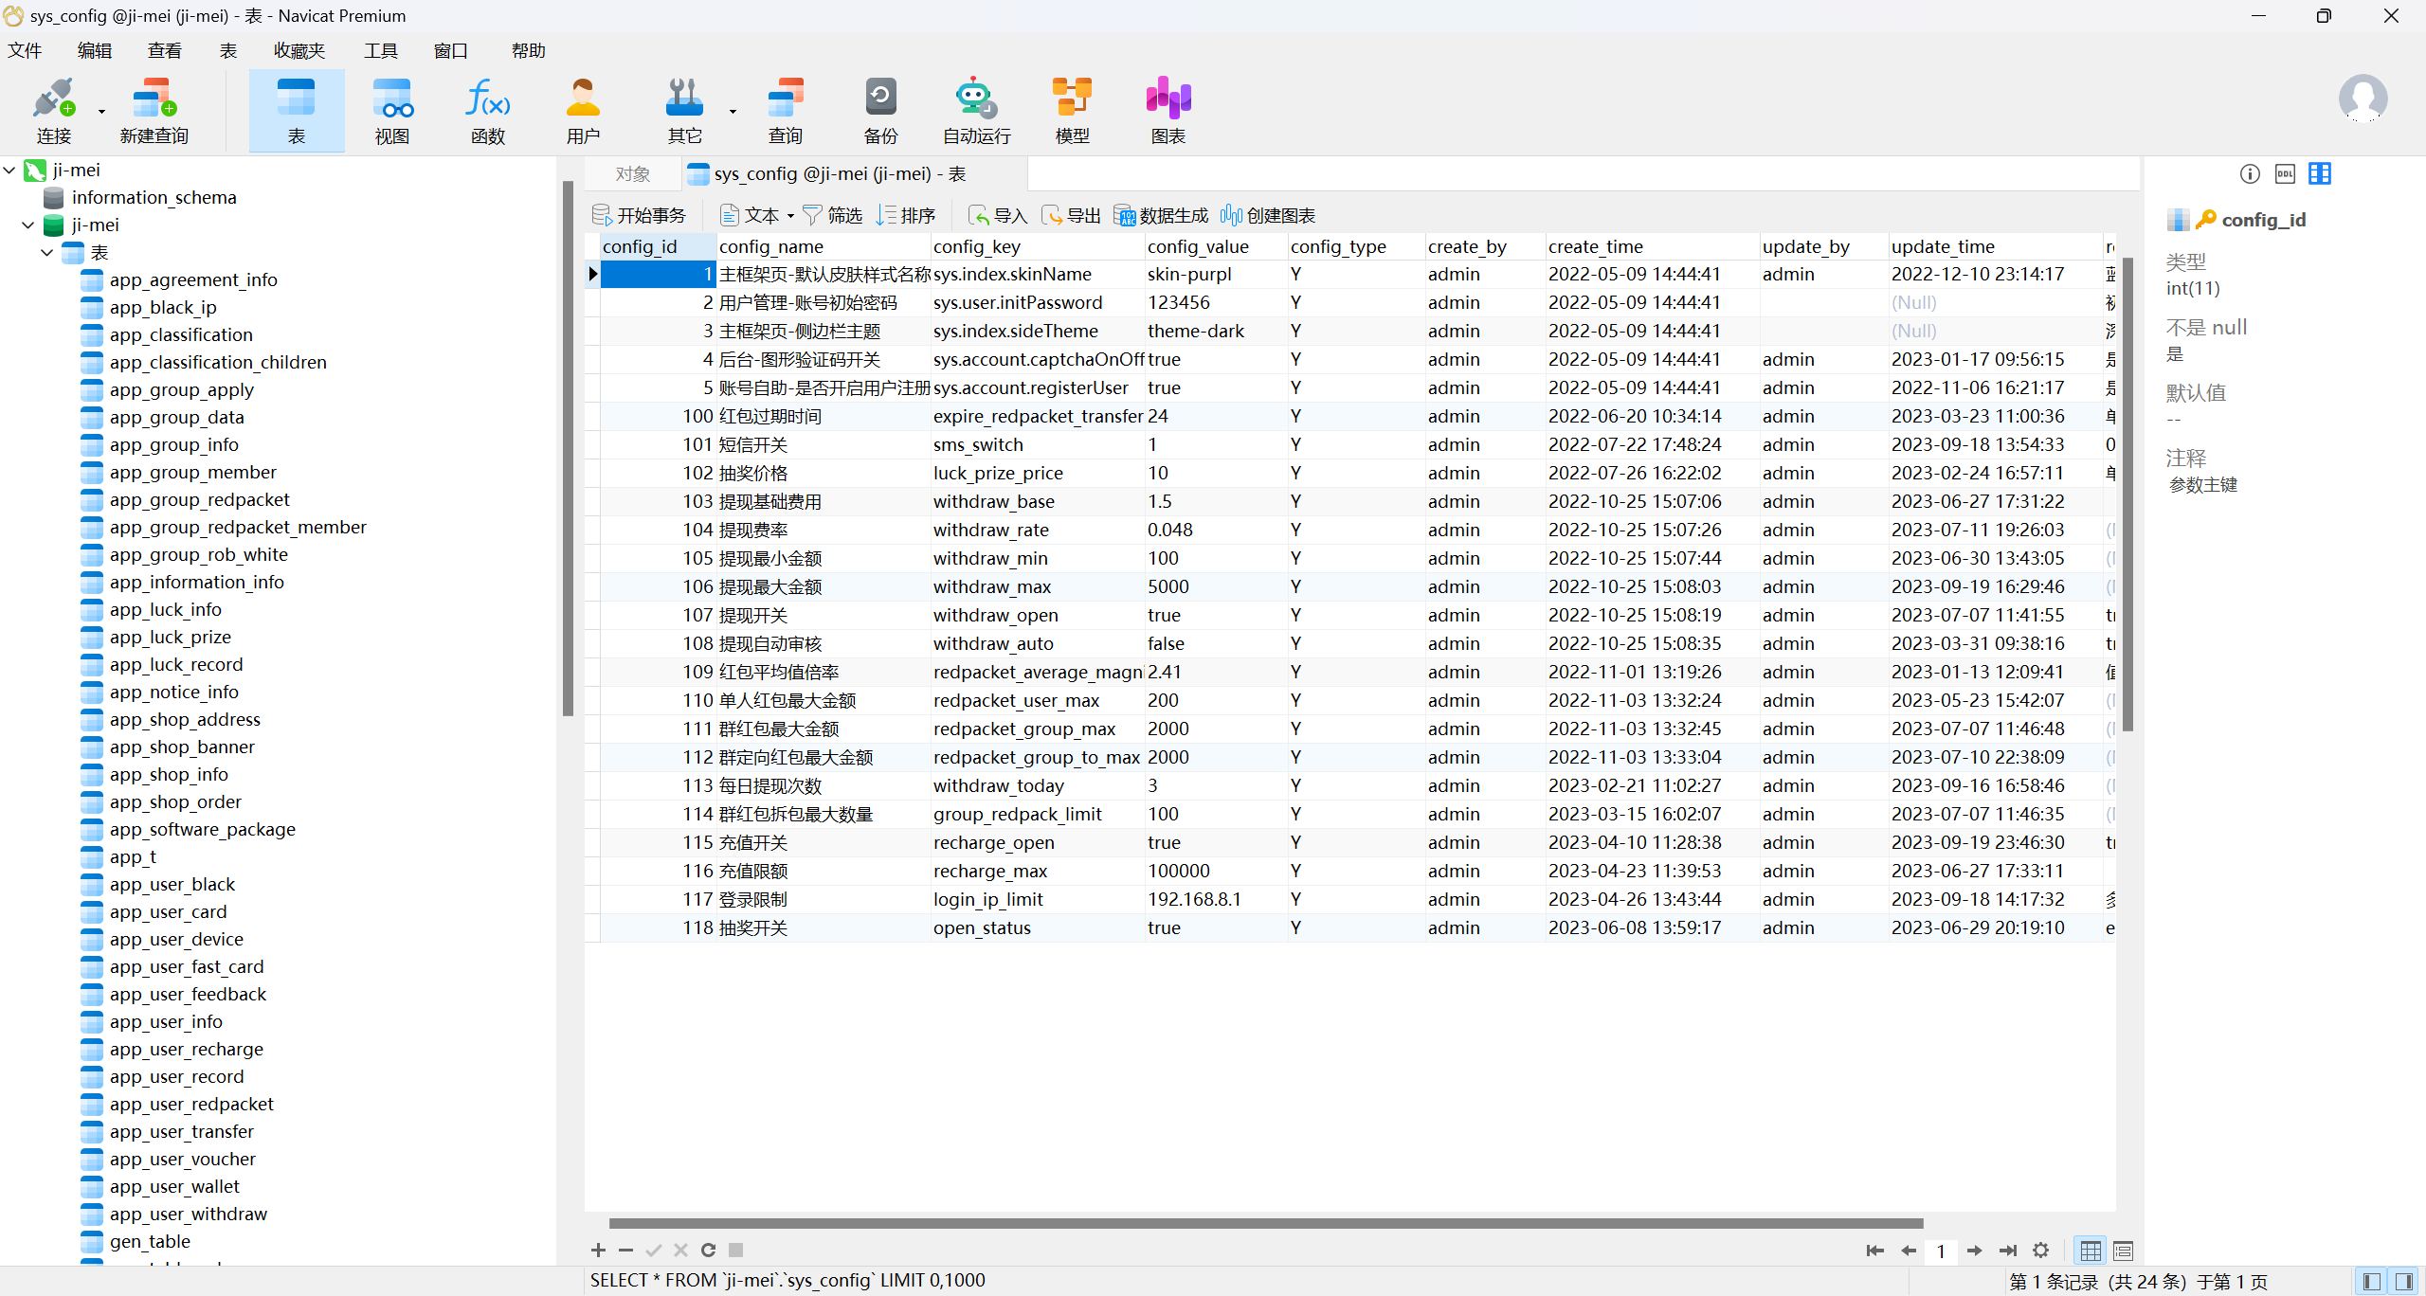Image resolution: width=2426 pixels, height=1296 pixels.
Task: Switch to form view display mode
Action: (x=2123, y=1251)
